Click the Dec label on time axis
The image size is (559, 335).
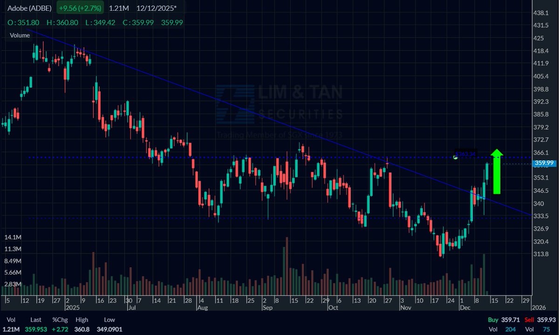point(466,308)
